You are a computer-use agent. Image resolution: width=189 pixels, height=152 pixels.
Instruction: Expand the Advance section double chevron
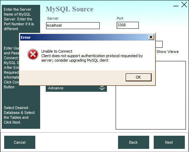coord(102,88)
